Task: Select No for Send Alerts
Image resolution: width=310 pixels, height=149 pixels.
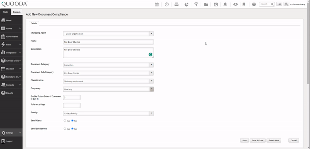Action: [x=72, y=121]
